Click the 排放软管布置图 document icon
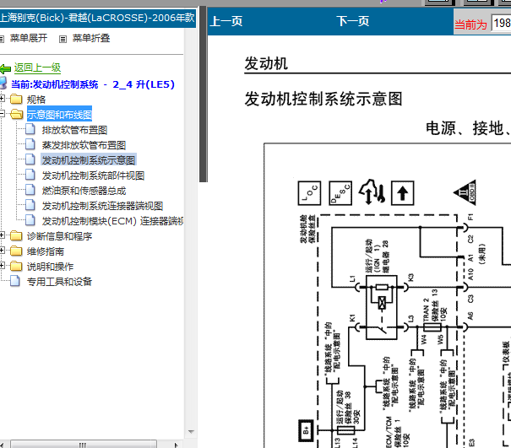Screen dimensions: 511x448 (x=30, y=129)
